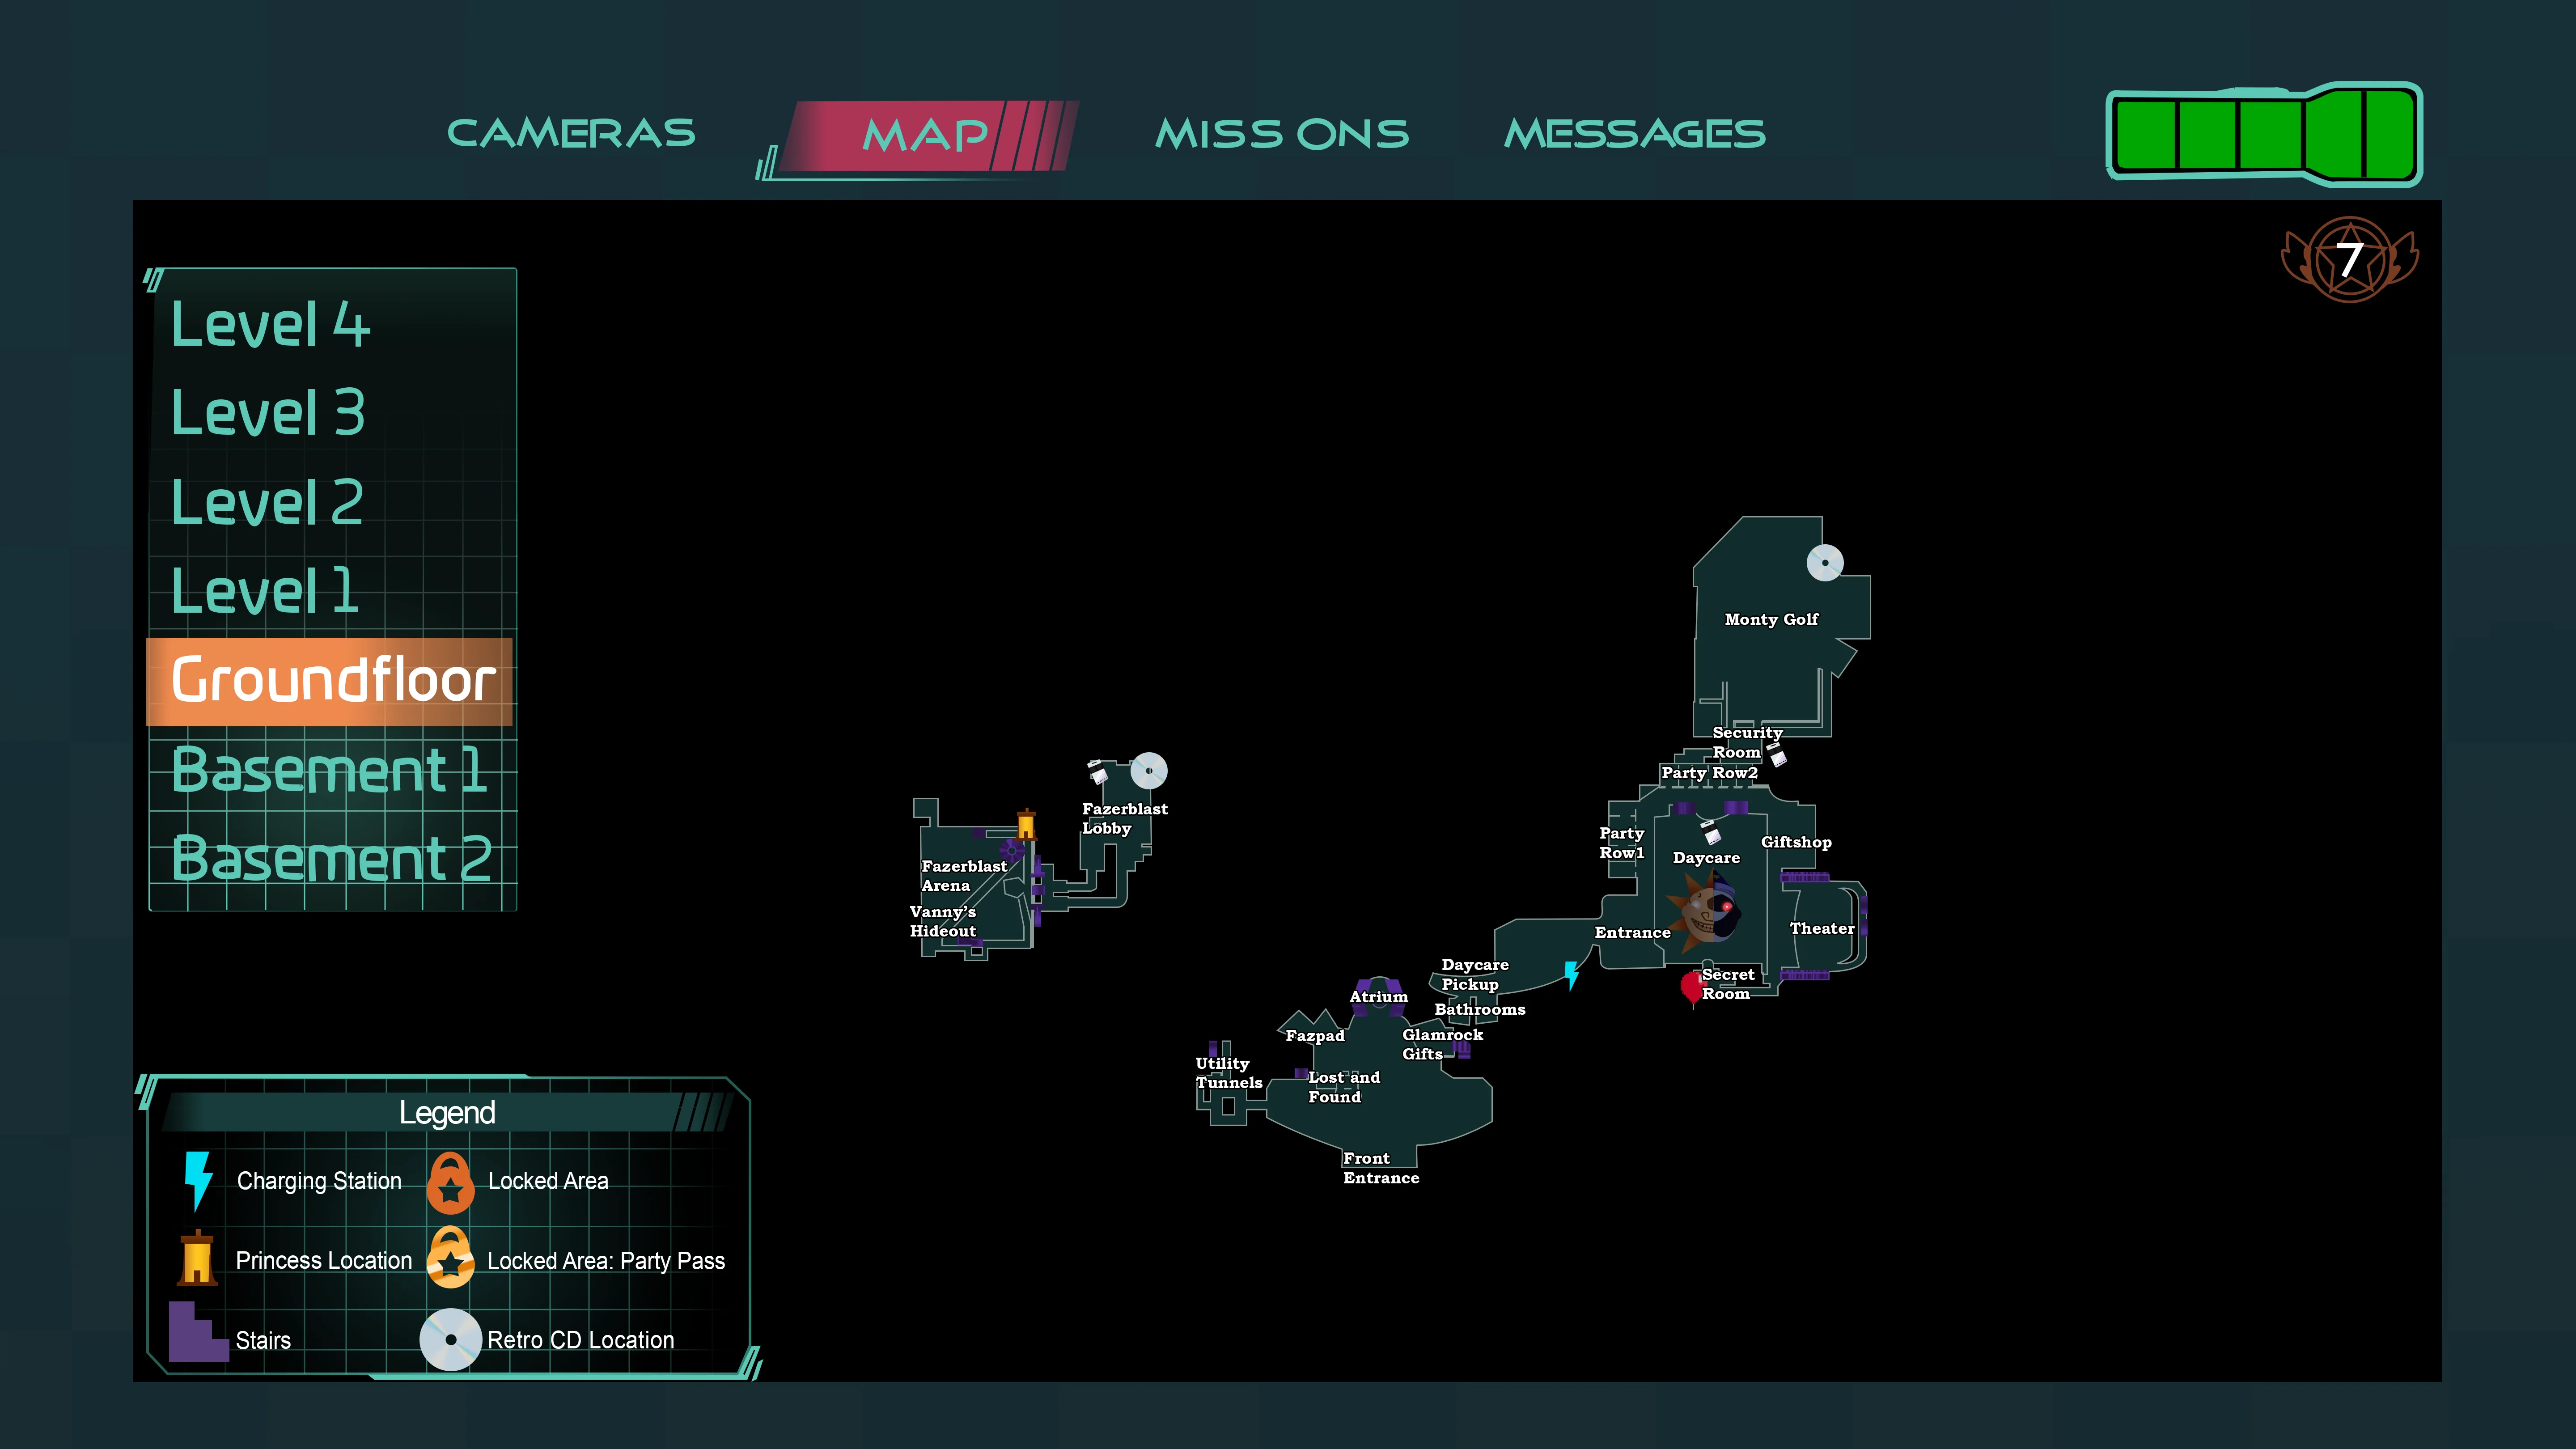Image resolution: width=2576 pixels, height=1449 pixels.
Task: Click the Charging Station legend text
Action: point(319,1181)
